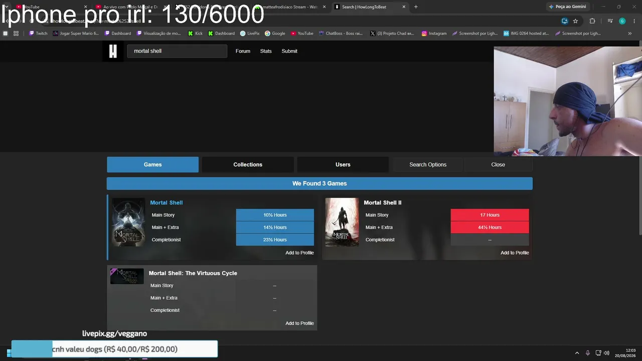Close the Search HowLongToBeat tab
Image resolution: width=642 pixels, height=361 pixels.
404,7
